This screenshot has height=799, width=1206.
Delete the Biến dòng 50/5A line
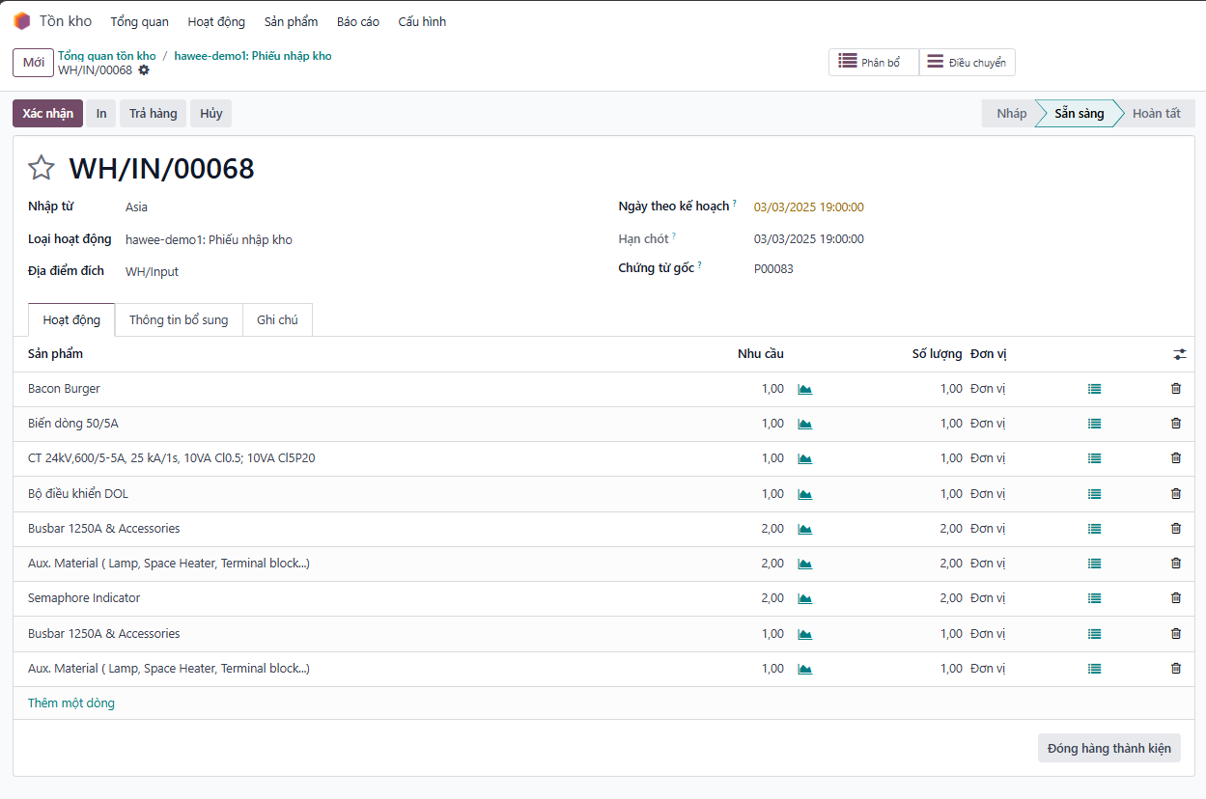[1175, 424]
